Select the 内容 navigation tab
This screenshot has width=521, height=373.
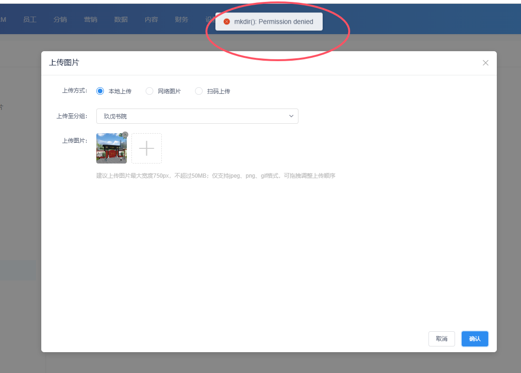click(x=151, y=19)
